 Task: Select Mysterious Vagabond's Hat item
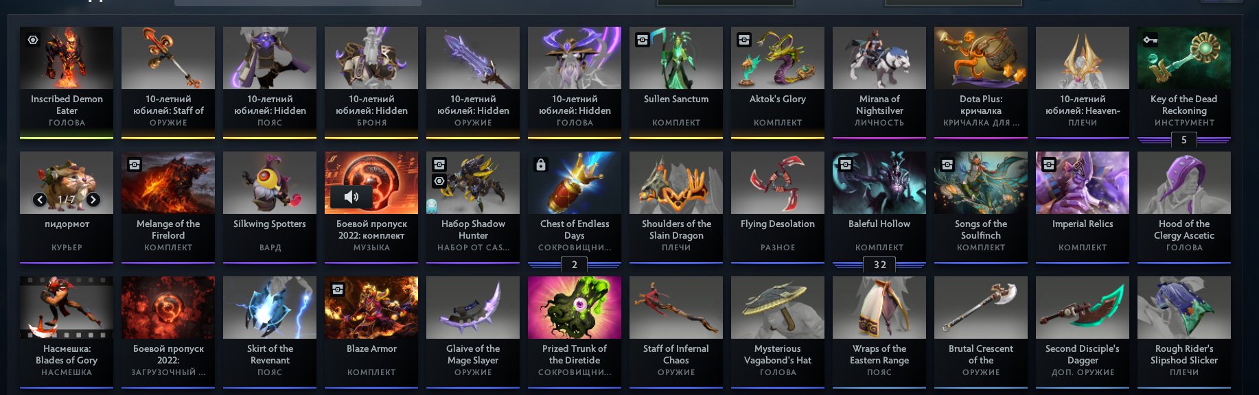778,332
